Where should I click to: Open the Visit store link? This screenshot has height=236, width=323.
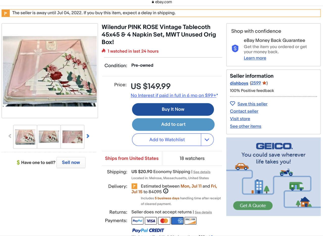click(x=240, y=119)
